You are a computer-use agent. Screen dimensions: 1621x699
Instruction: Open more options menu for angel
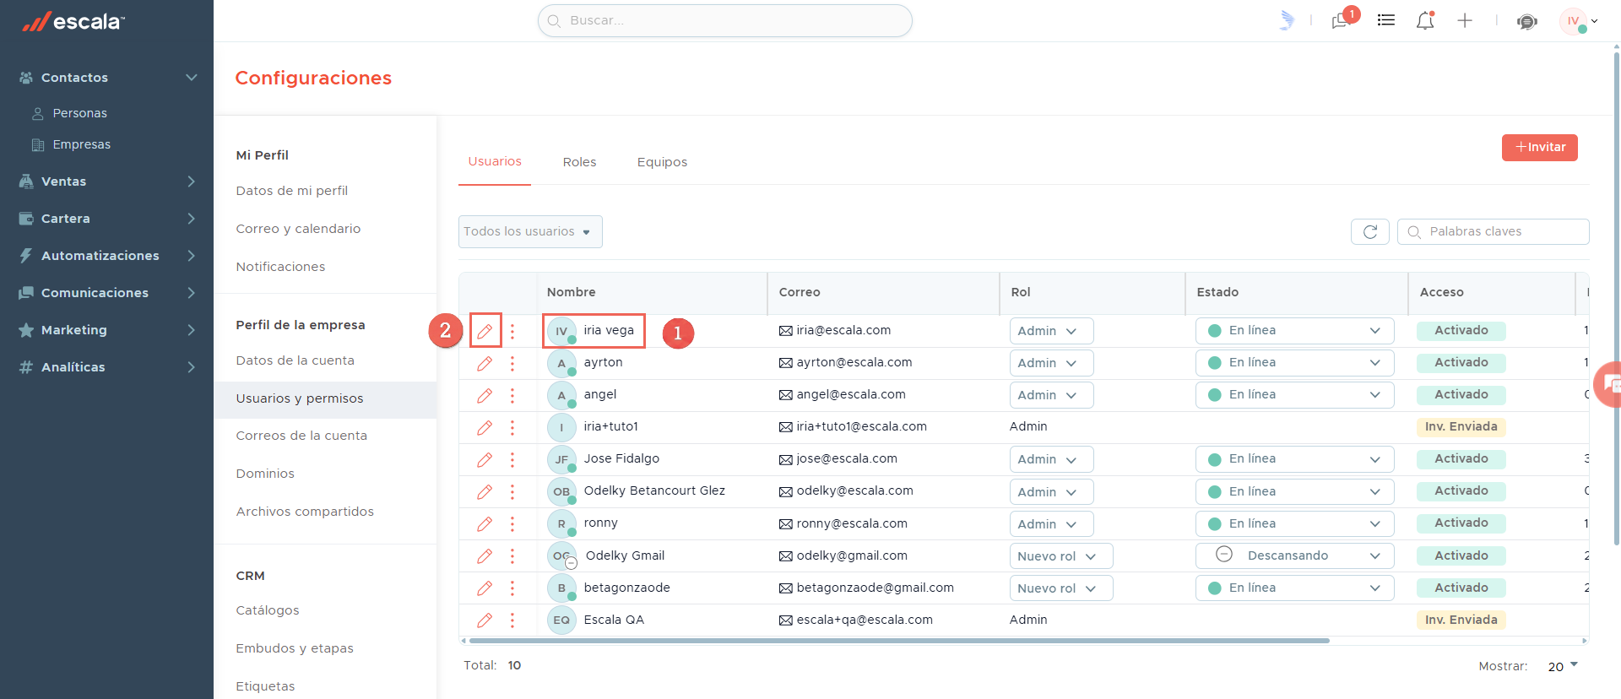[512, 395]
